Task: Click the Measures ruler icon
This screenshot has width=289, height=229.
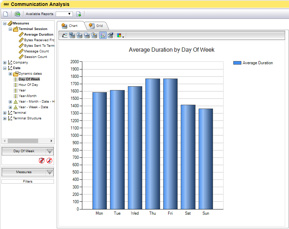Action: [10, 23]
